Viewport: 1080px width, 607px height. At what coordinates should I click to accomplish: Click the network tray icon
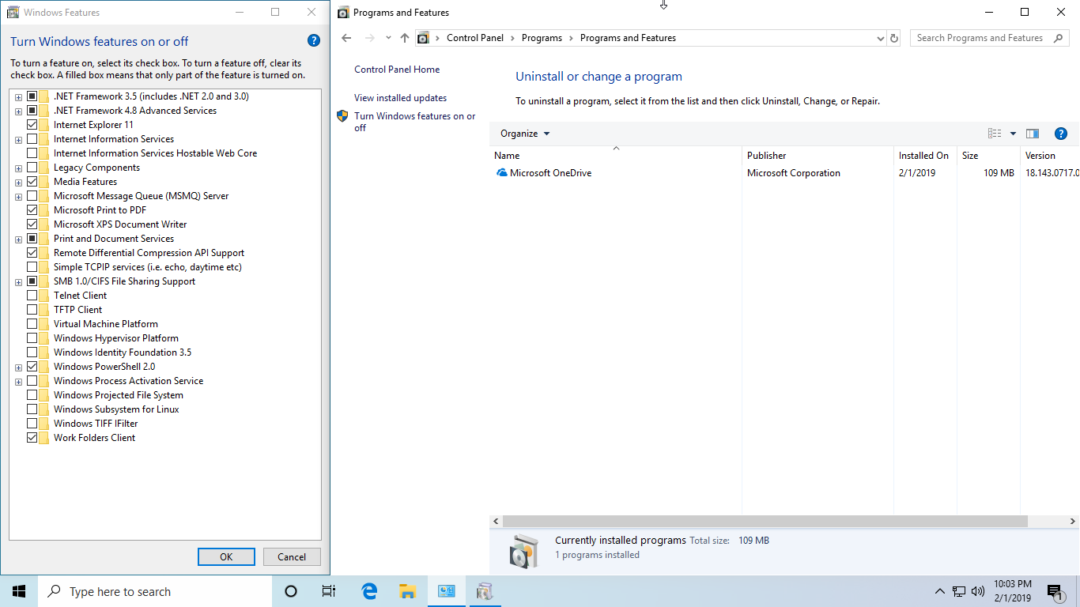(x=959, y=591)
